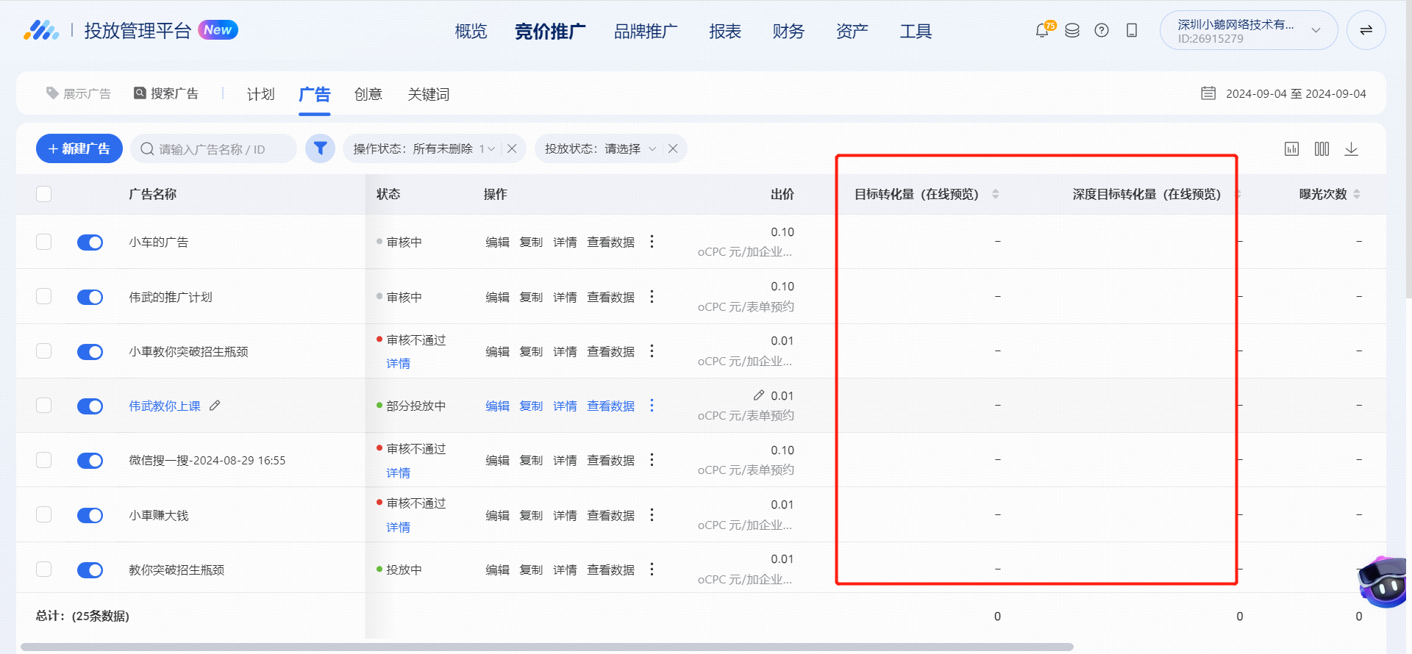
Task: Sort by 目标转化量 column arrows
Action: [x=995, y=194]
